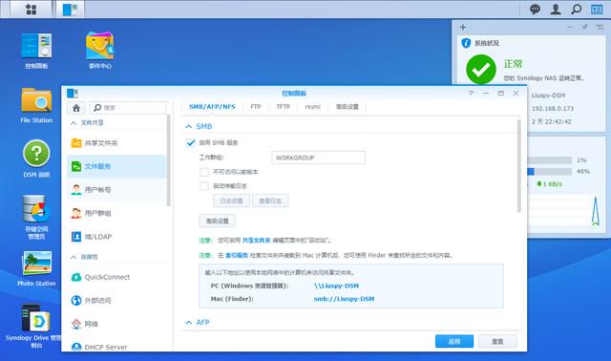
Task: Toggle the Enable SMB service checkbox
Action: 190,142
